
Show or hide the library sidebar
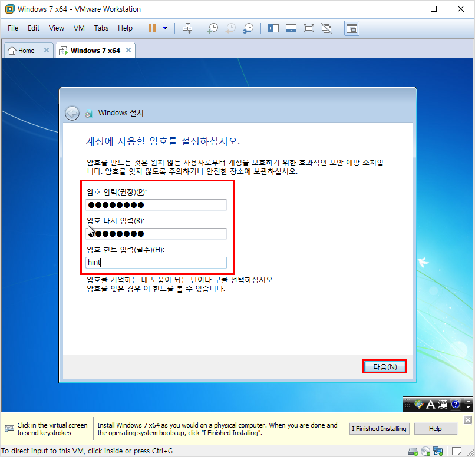tap(273, 28)
